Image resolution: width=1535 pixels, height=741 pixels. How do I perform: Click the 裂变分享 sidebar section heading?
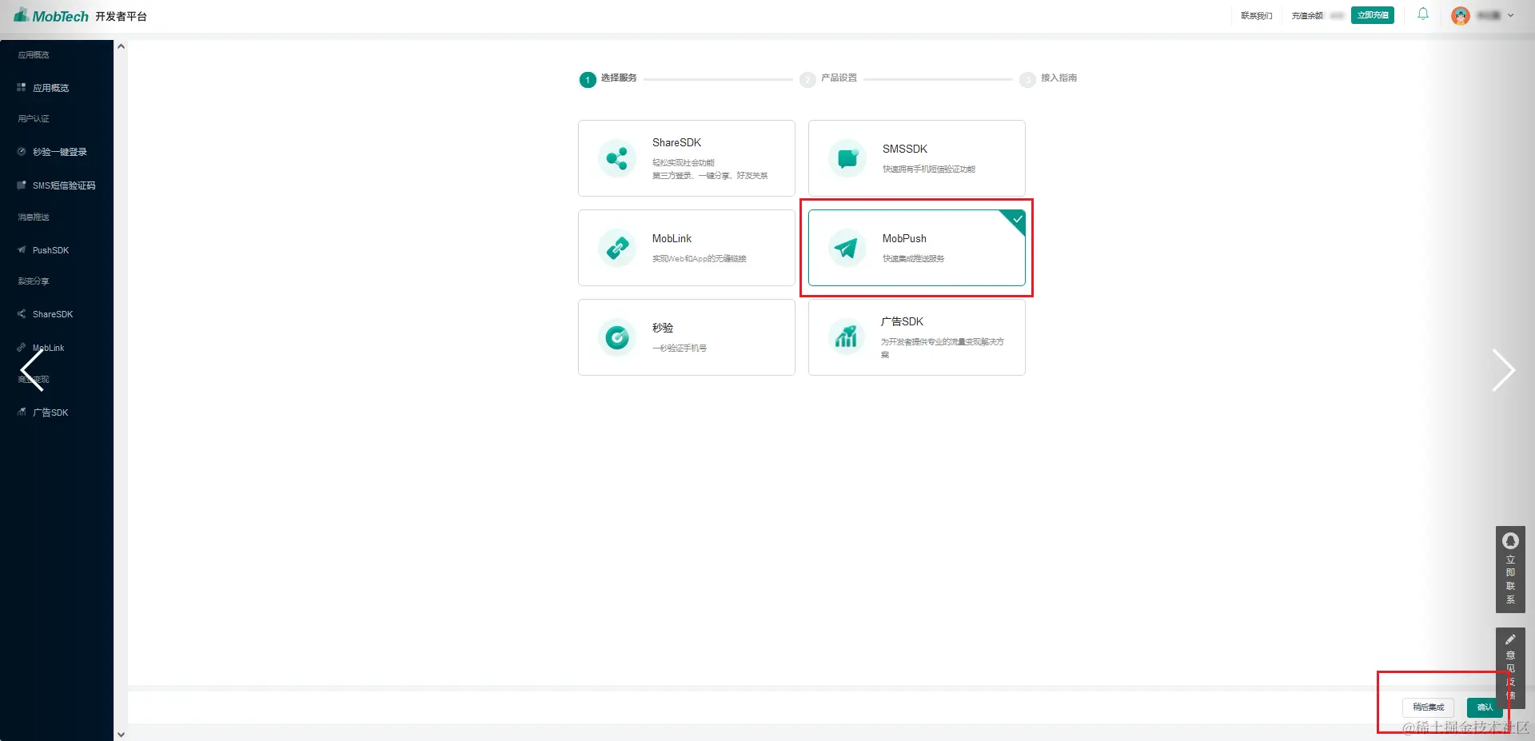[x=34, y=281]
